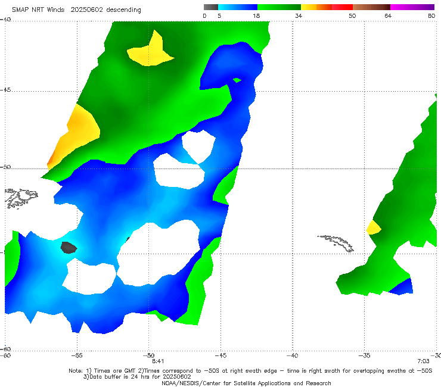Click the blue 5-18 color bar segment
This screenshot has height=387, width=441.
238,7
